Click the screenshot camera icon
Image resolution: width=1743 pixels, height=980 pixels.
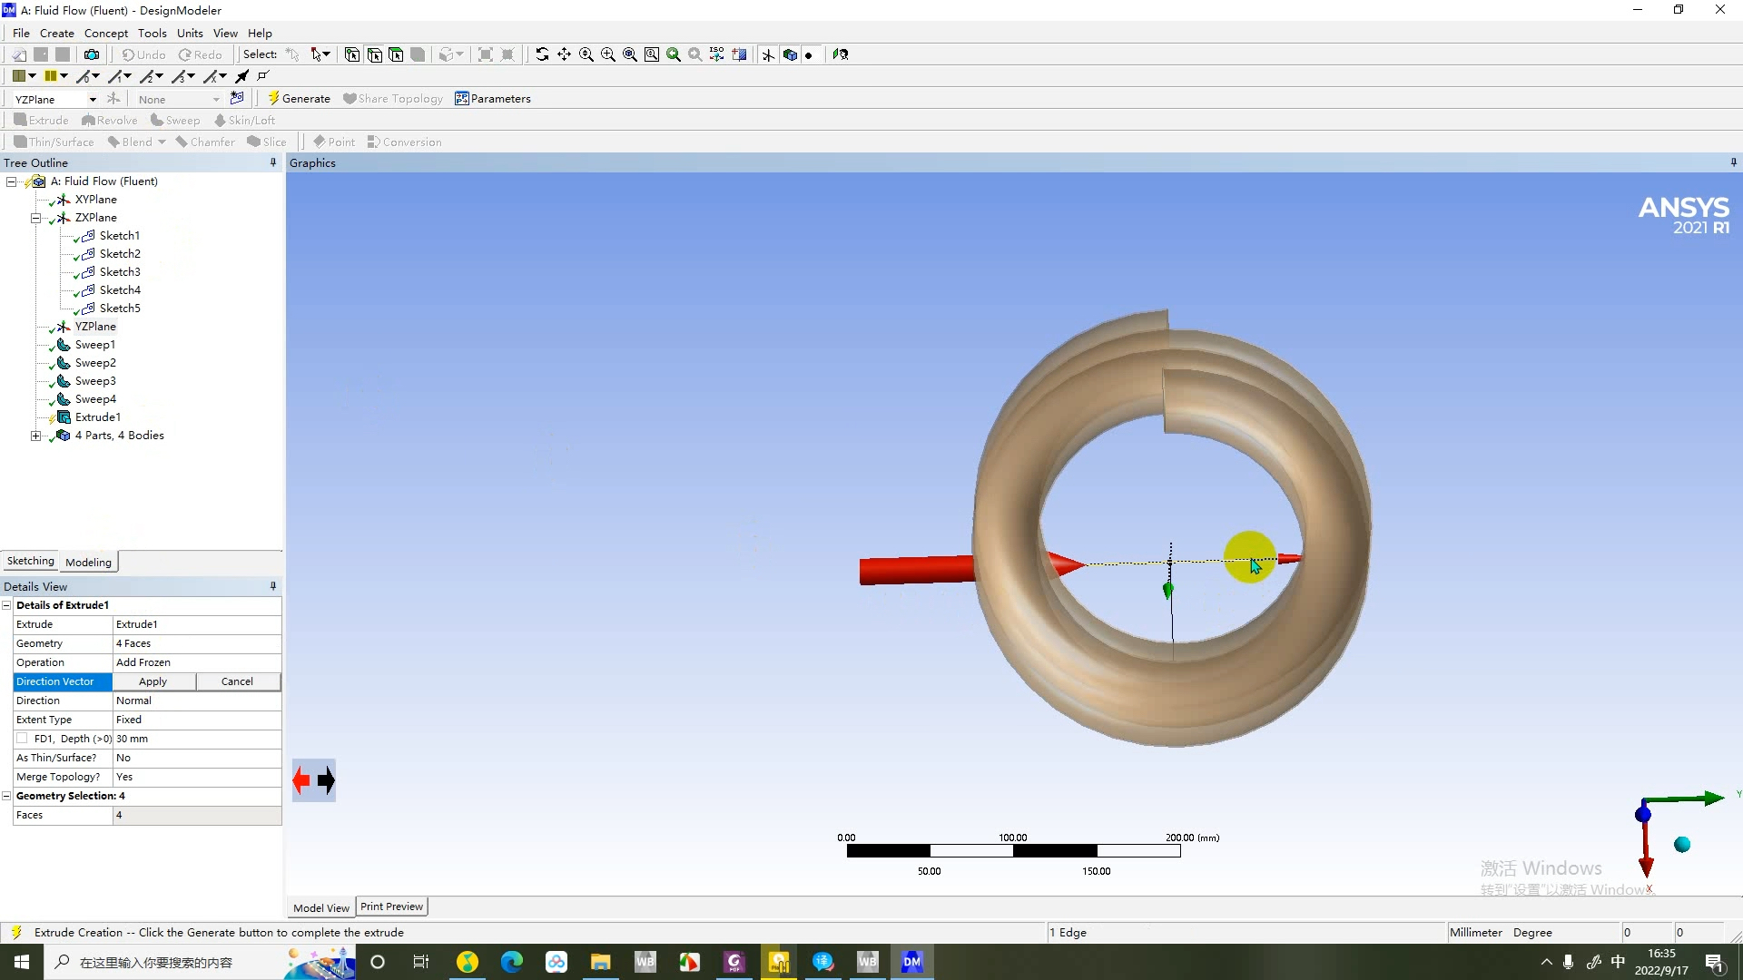(92, 54)
